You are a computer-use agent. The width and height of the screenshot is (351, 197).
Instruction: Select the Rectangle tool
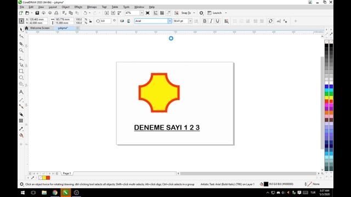click(x=21, y=71)
